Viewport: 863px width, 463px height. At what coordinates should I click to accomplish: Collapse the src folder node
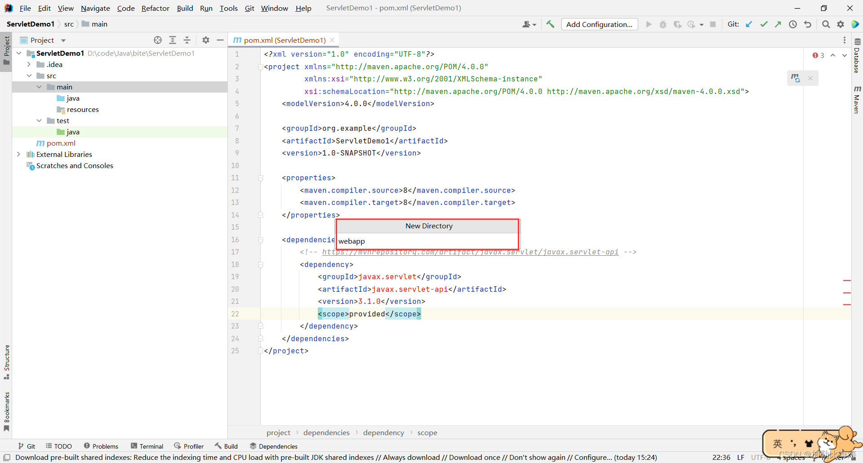[29, 76]
